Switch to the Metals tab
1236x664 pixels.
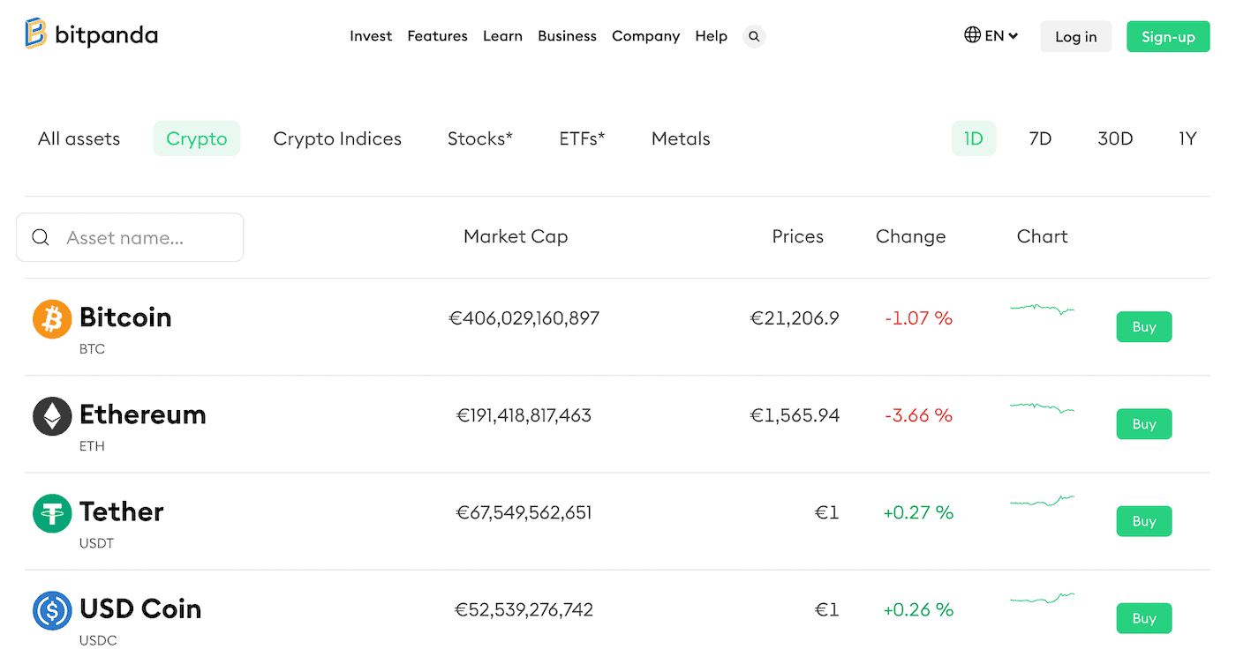[x=681, y=138]
